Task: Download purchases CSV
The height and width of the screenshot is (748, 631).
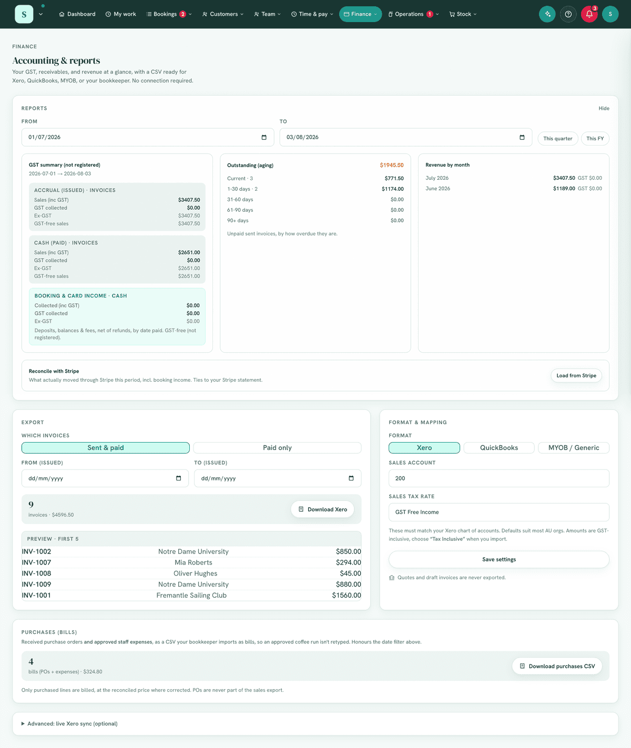Action: 557,666
